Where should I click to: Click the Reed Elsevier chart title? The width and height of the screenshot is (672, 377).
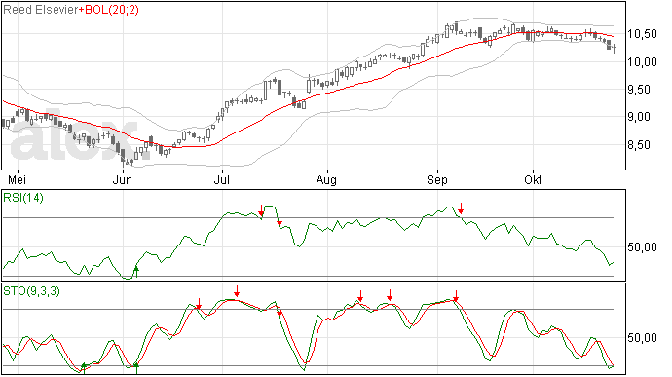[41, 10]
